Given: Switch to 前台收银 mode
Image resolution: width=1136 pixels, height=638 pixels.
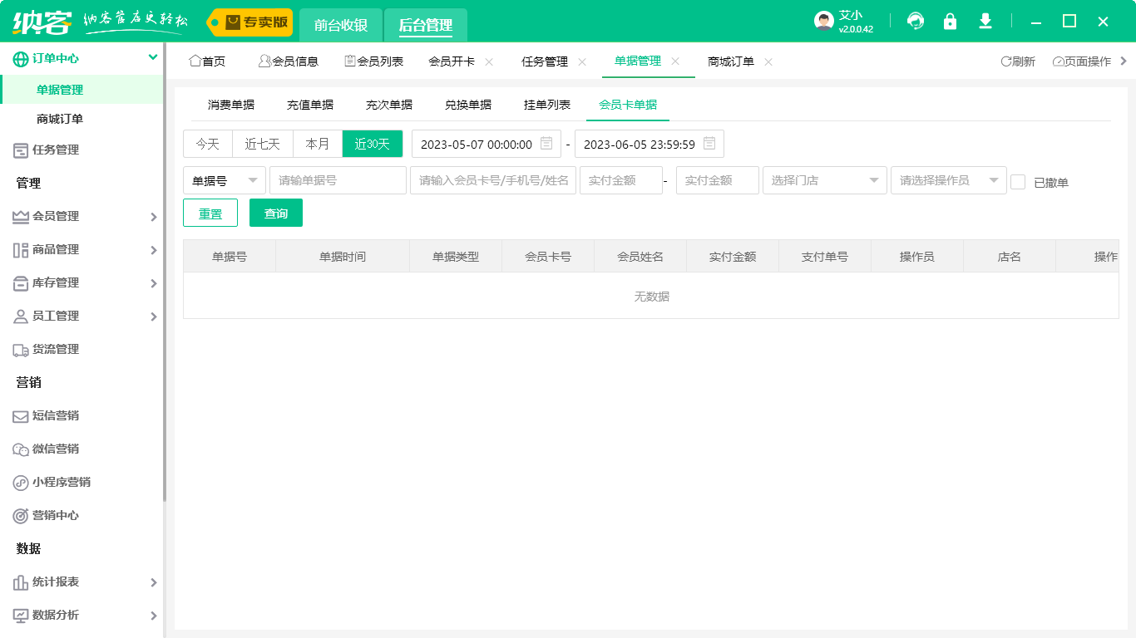Looking at the screenshot, I should point(341,25).
